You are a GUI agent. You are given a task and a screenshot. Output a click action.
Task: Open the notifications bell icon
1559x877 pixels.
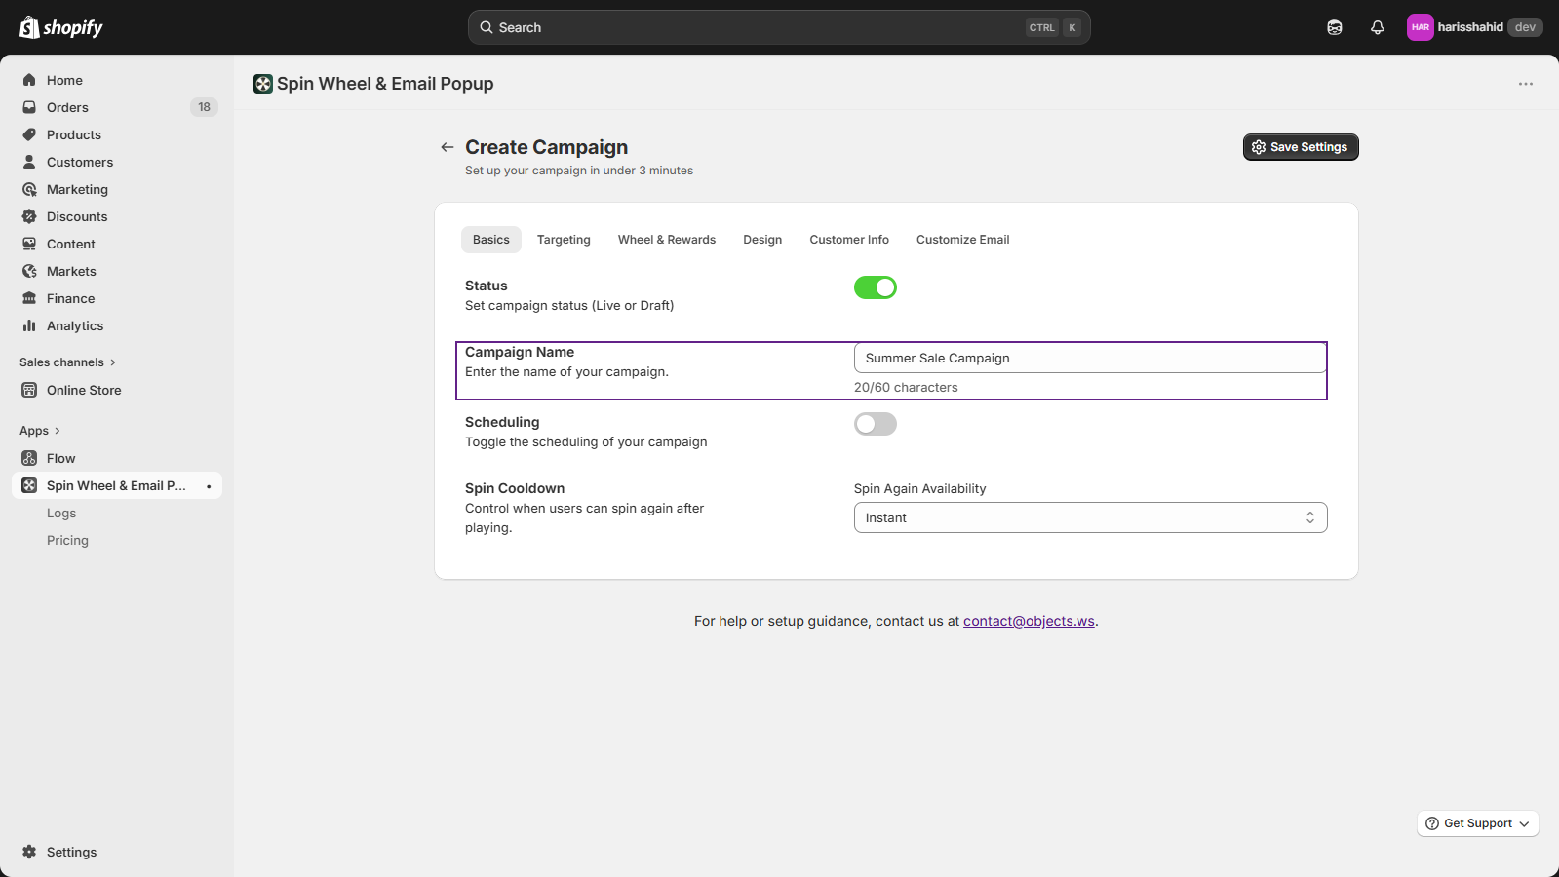pos(1378,27)
